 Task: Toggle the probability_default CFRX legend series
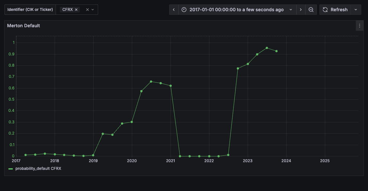[38, 169]
